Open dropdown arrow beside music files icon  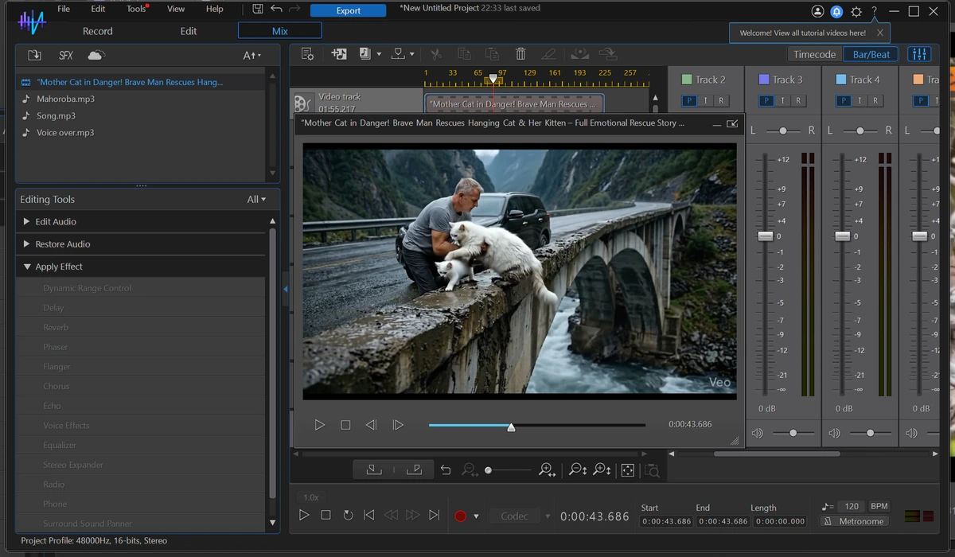[379, 55]
